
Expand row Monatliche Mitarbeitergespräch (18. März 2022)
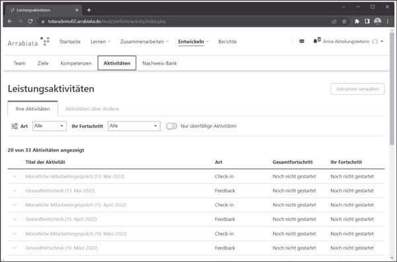click(15, 234)
